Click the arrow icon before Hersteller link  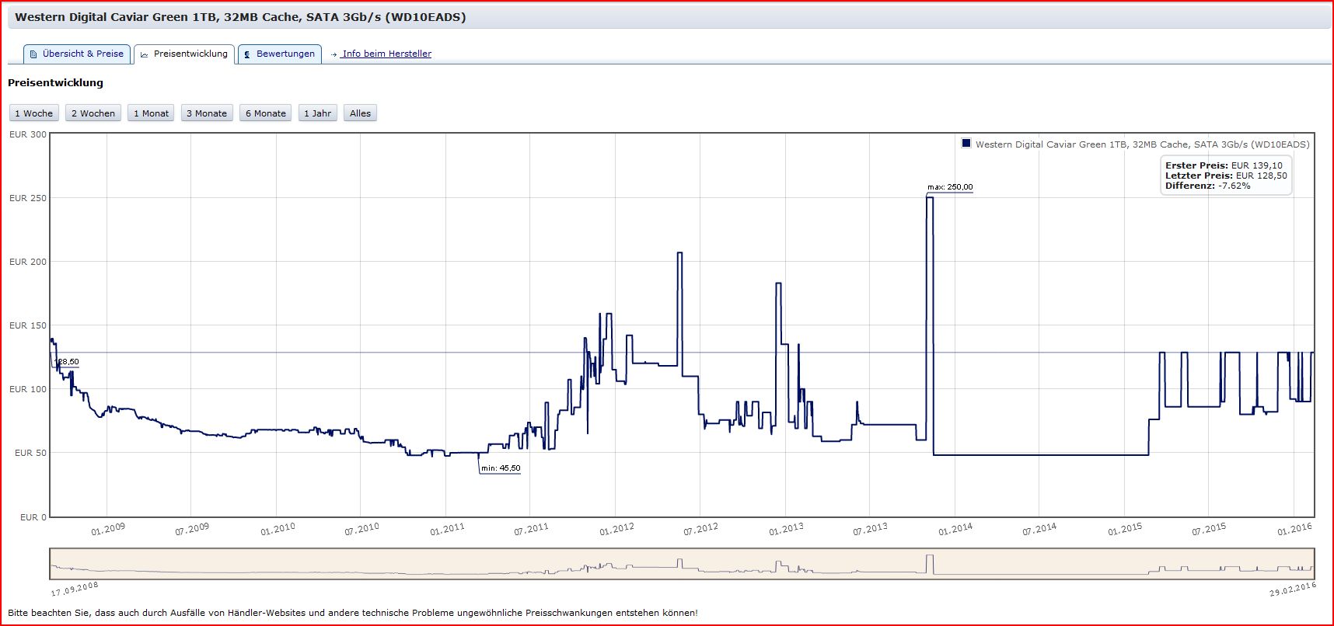(334, 54)
